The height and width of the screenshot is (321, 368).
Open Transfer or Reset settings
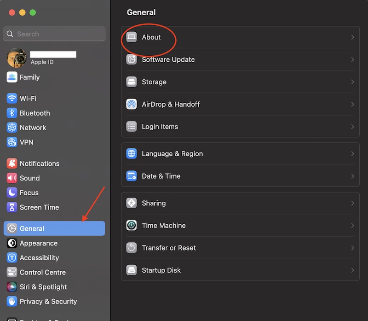pos(240,248)
